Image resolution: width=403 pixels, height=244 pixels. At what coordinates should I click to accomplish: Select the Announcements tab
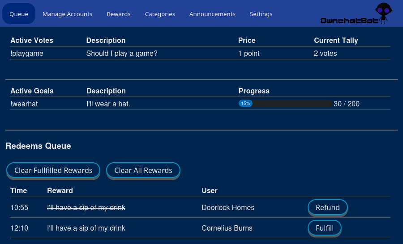(x=212, y=14)
